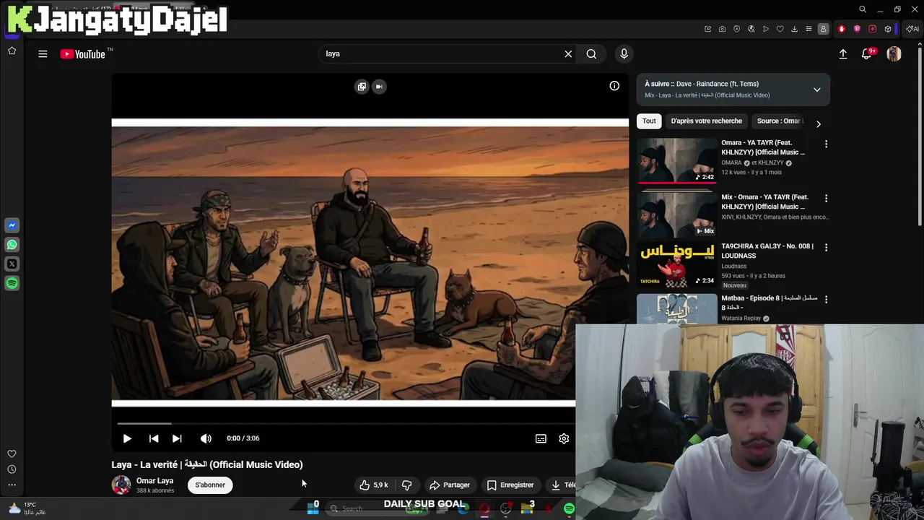Open File Explorer from the taskbar

(527, 509)
